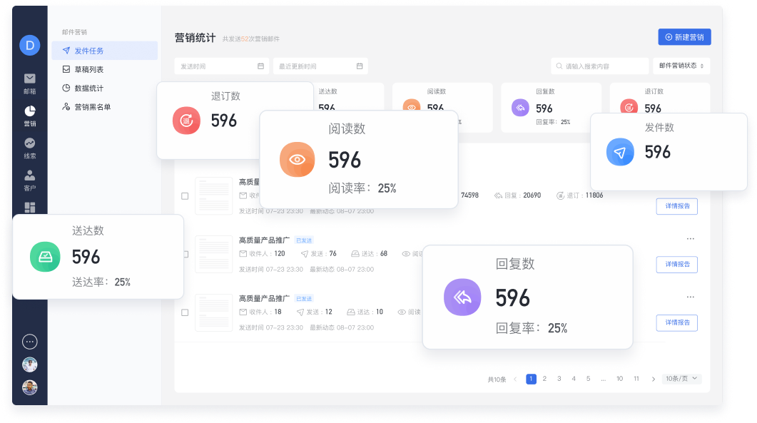Open the 邮件营销状态 status dropdown

(x=681, y=66)
